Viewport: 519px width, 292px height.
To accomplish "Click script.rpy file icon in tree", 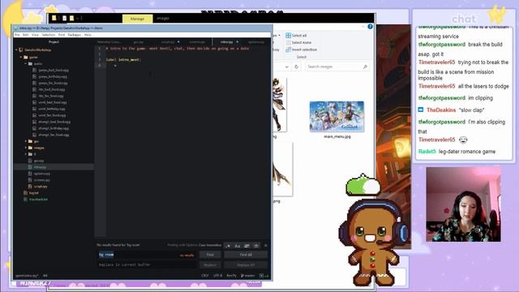I will click(x=30, y=187).
